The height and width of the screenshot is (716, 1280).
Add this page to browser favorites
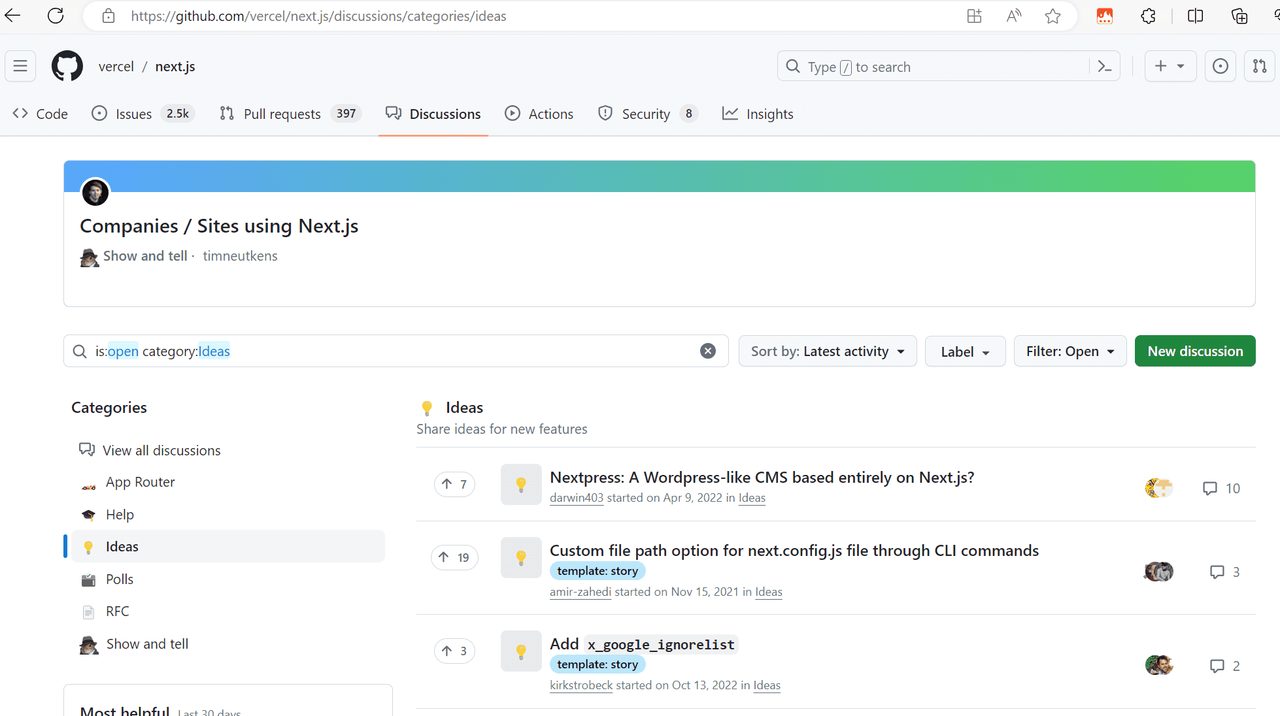tap(1053, 16)
